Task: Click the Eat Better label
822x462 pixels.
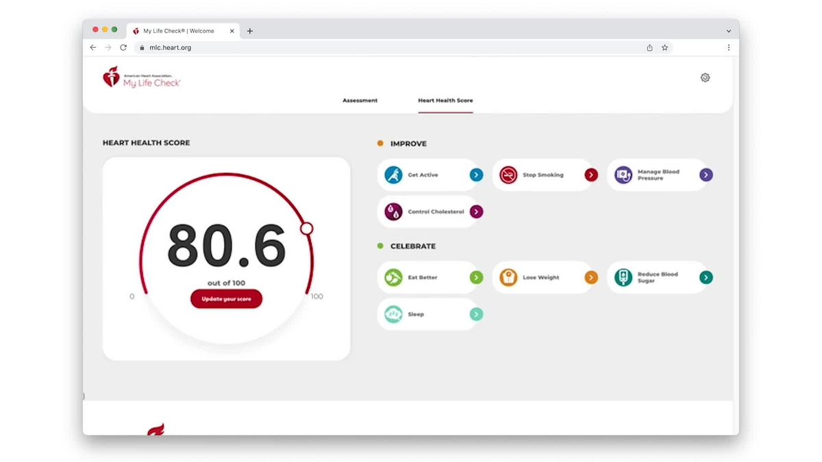Action: 422,278
